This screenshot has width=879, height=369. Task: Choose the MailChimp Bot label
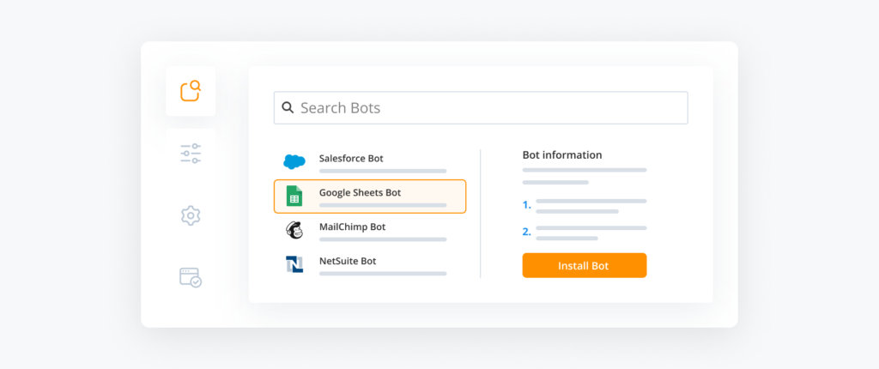(x=352, y=227)
